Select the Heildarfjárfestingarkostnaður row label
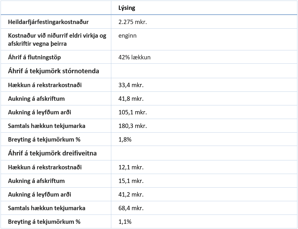 pos(48,22)
